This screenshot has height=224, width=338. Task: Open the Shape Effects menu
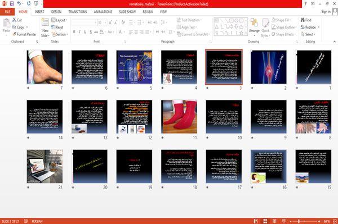tap(284, 34)
